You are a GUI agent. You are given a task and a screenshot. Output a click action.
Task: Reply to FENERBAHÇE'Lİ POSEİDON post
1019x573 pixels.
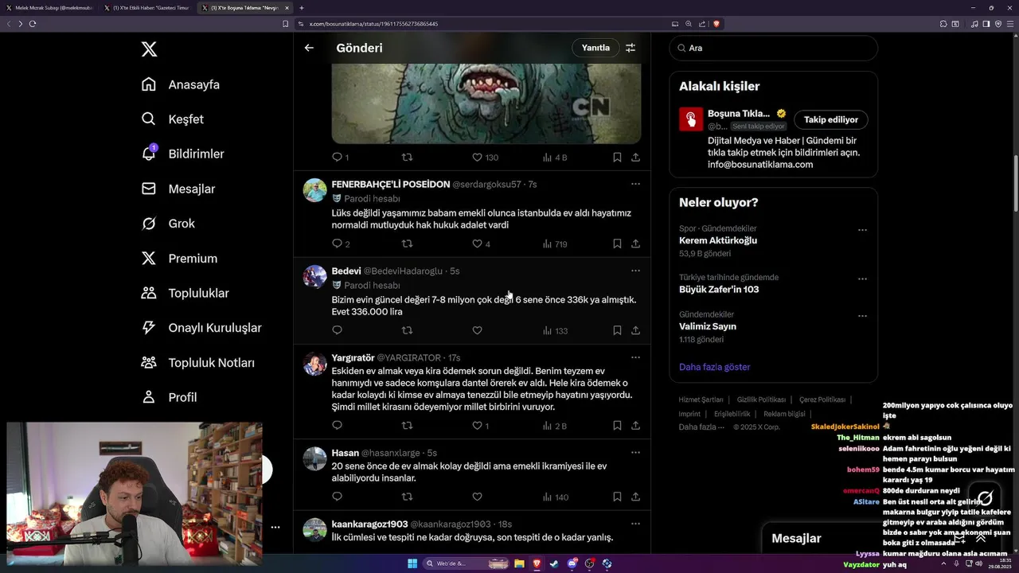point(337,244)
